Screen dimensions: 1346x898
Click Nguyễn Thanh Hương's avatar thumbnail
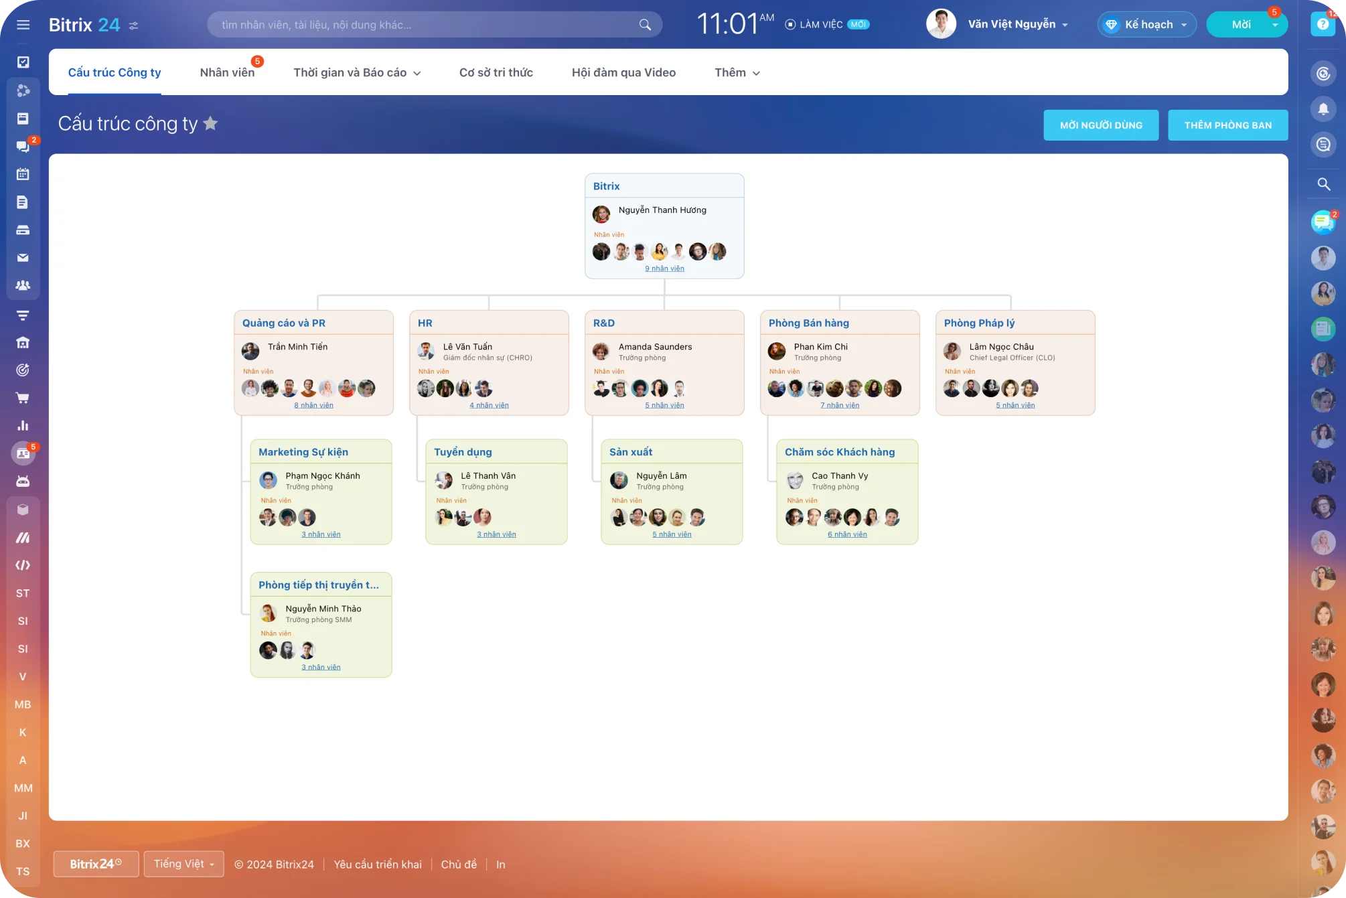click(601, 214)
